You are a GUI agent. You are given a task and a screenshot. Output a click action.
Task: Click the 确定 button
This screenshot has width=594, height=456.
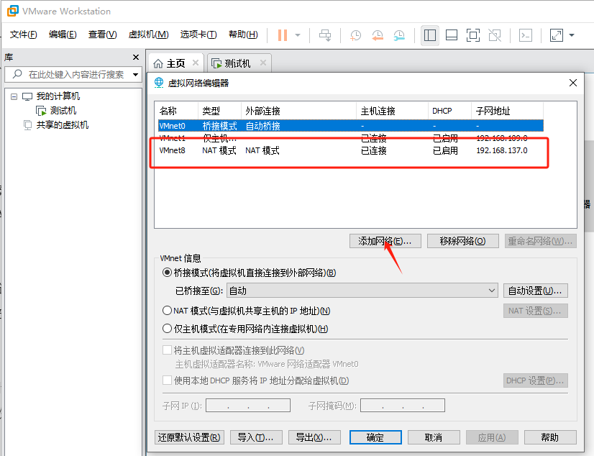click(x=375, y=437)
